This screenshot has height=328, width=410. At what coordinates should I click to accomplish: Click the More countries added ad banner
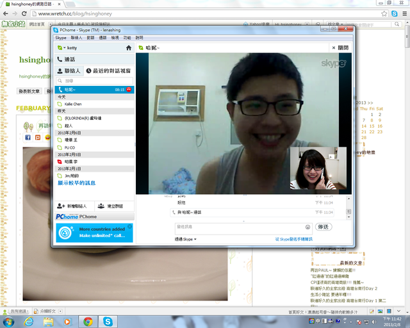[94, 233]
